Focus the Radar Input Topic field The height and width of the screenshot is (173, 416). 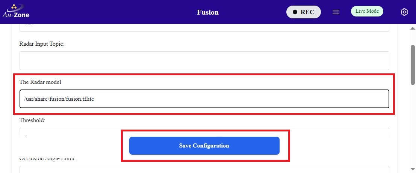(204, 61)
